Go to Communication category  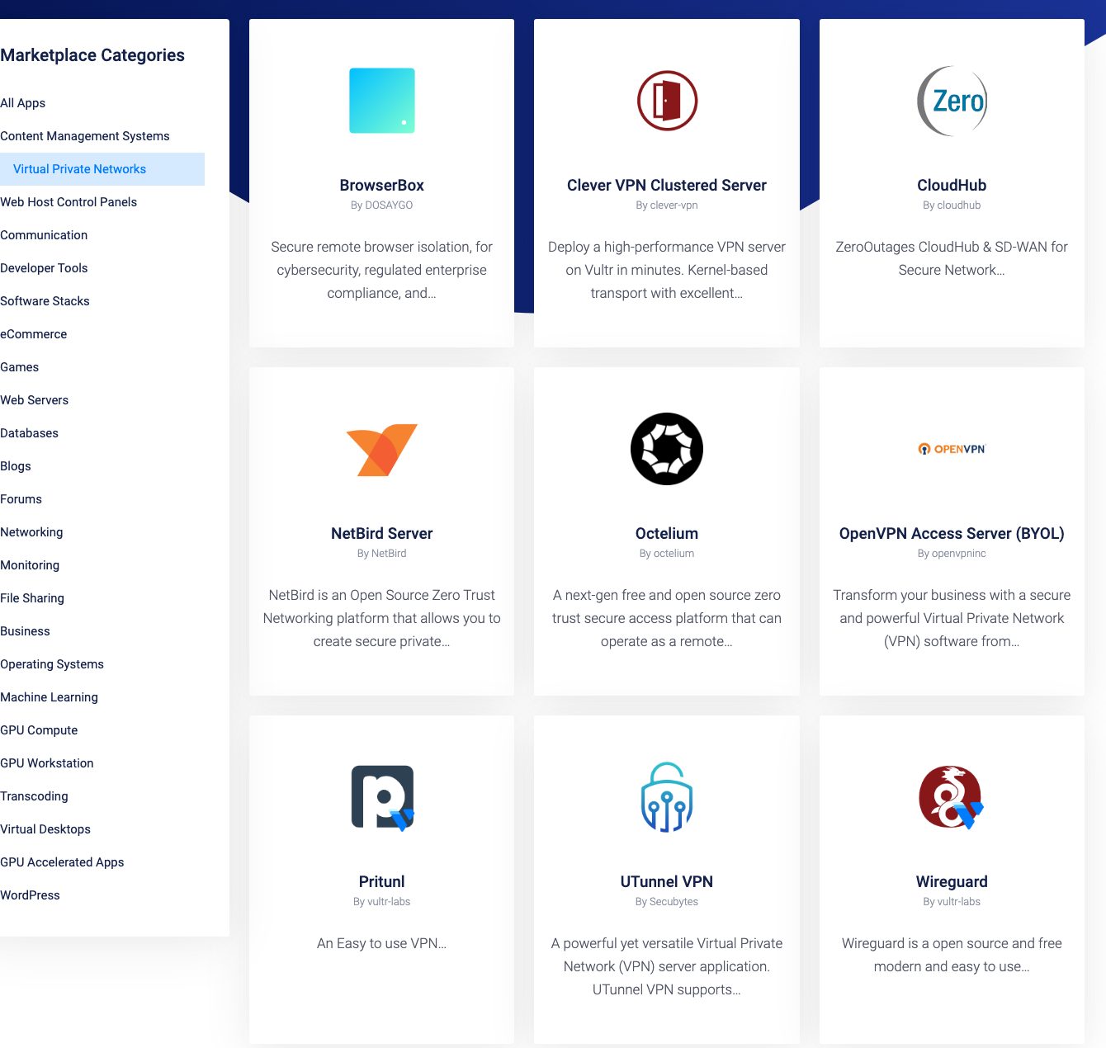point(44,235)
